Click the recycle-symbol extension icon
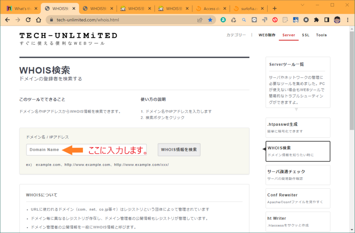 (x=233, y=20)
